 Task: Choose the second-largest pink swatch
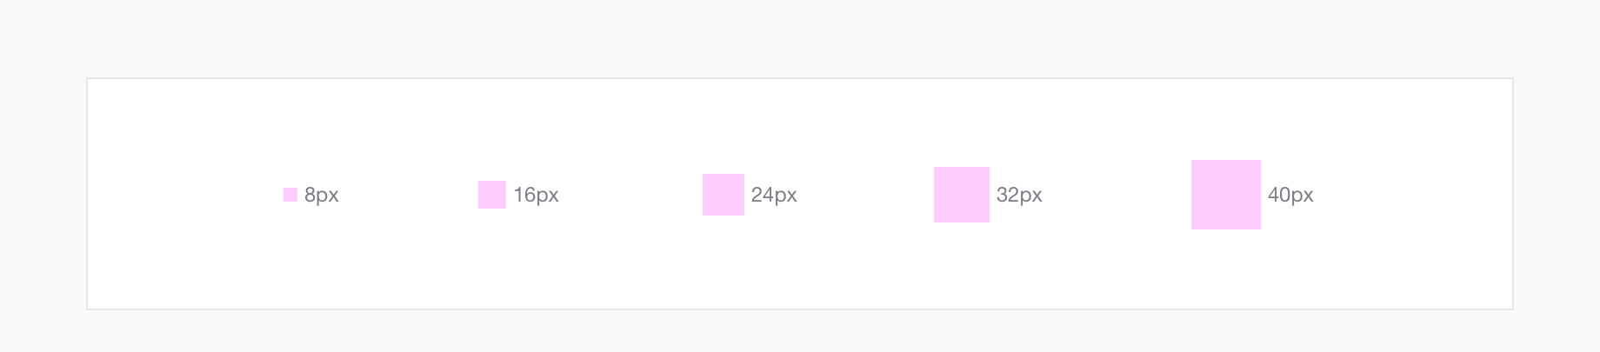click(x=962, y=195)
